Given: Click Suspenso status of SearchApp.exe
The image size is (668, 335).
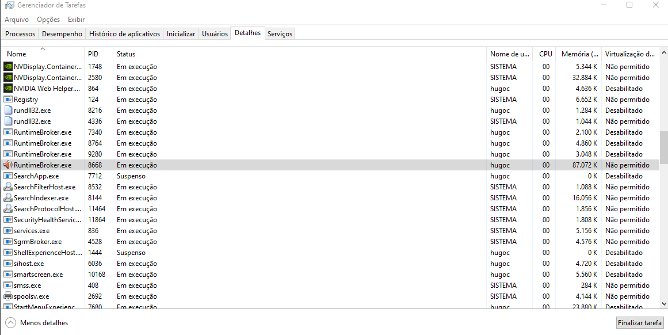Looking at the screenshot, I should point(131,176).
